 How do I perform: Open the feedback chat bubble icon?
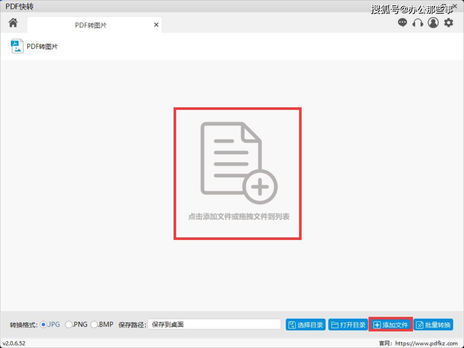(403, 23)
